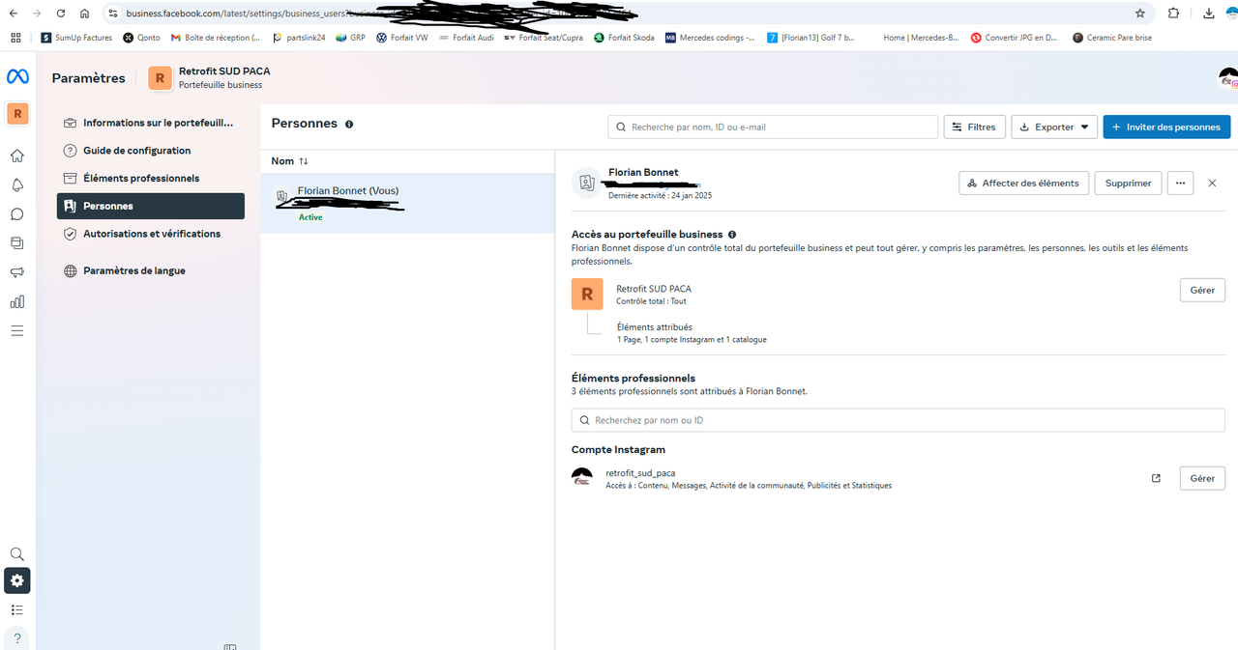Viewport: 1238px width, 650px height.
Task: Open Autorisations et vérifications in the sidebar
Action: tap(151, 234)
